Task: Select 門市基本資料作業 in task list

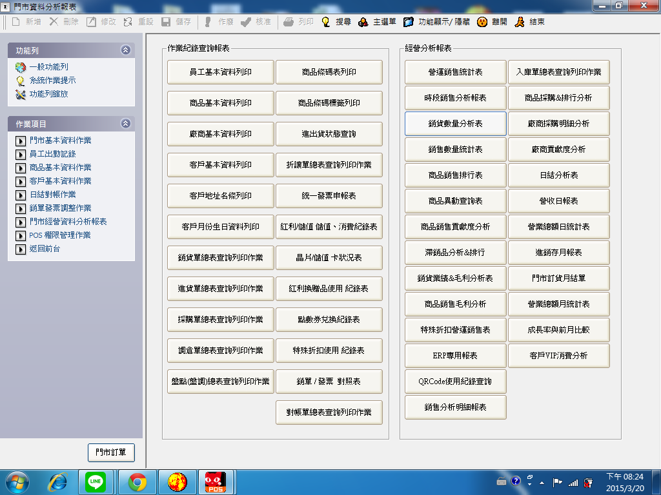Action: [x=60, y=141]
